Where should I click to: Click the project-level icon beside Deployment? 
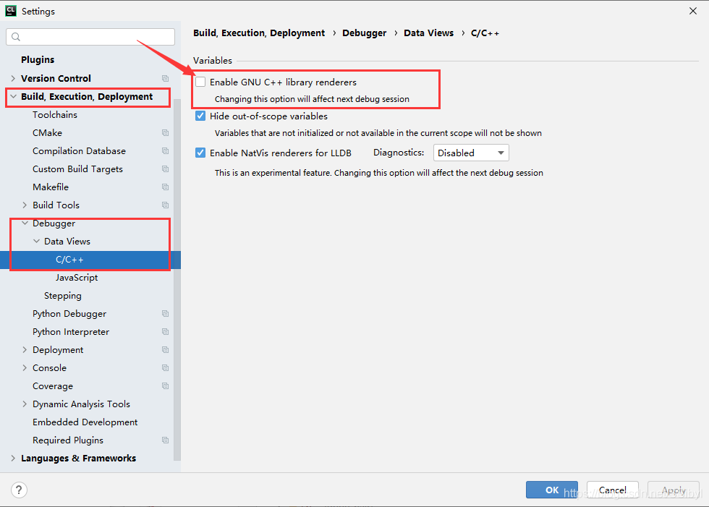click(166, 350)
